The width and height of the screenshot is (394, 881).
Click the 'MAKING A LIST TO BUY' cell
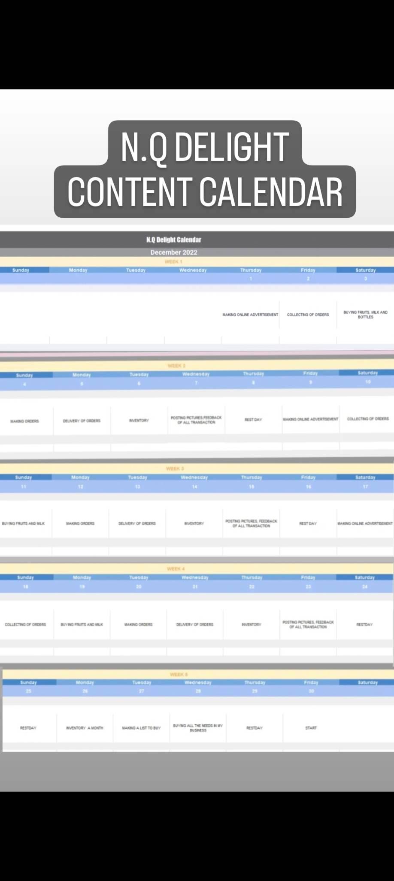pyautogui.click(x=141, y=728)
